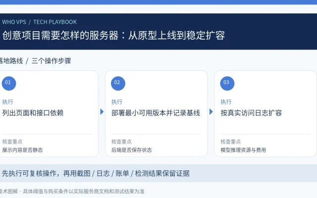317x198 pixels.
Task: Click the text 后端是否保存状态
Action: tap(132, 150)
